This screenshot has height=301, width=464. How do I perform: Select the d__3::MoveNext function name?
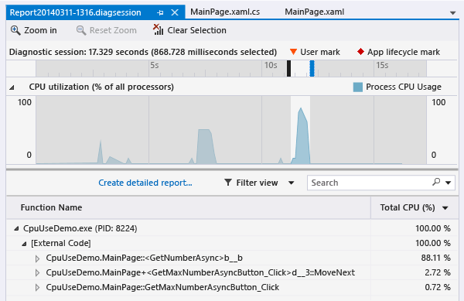[200, 272]
